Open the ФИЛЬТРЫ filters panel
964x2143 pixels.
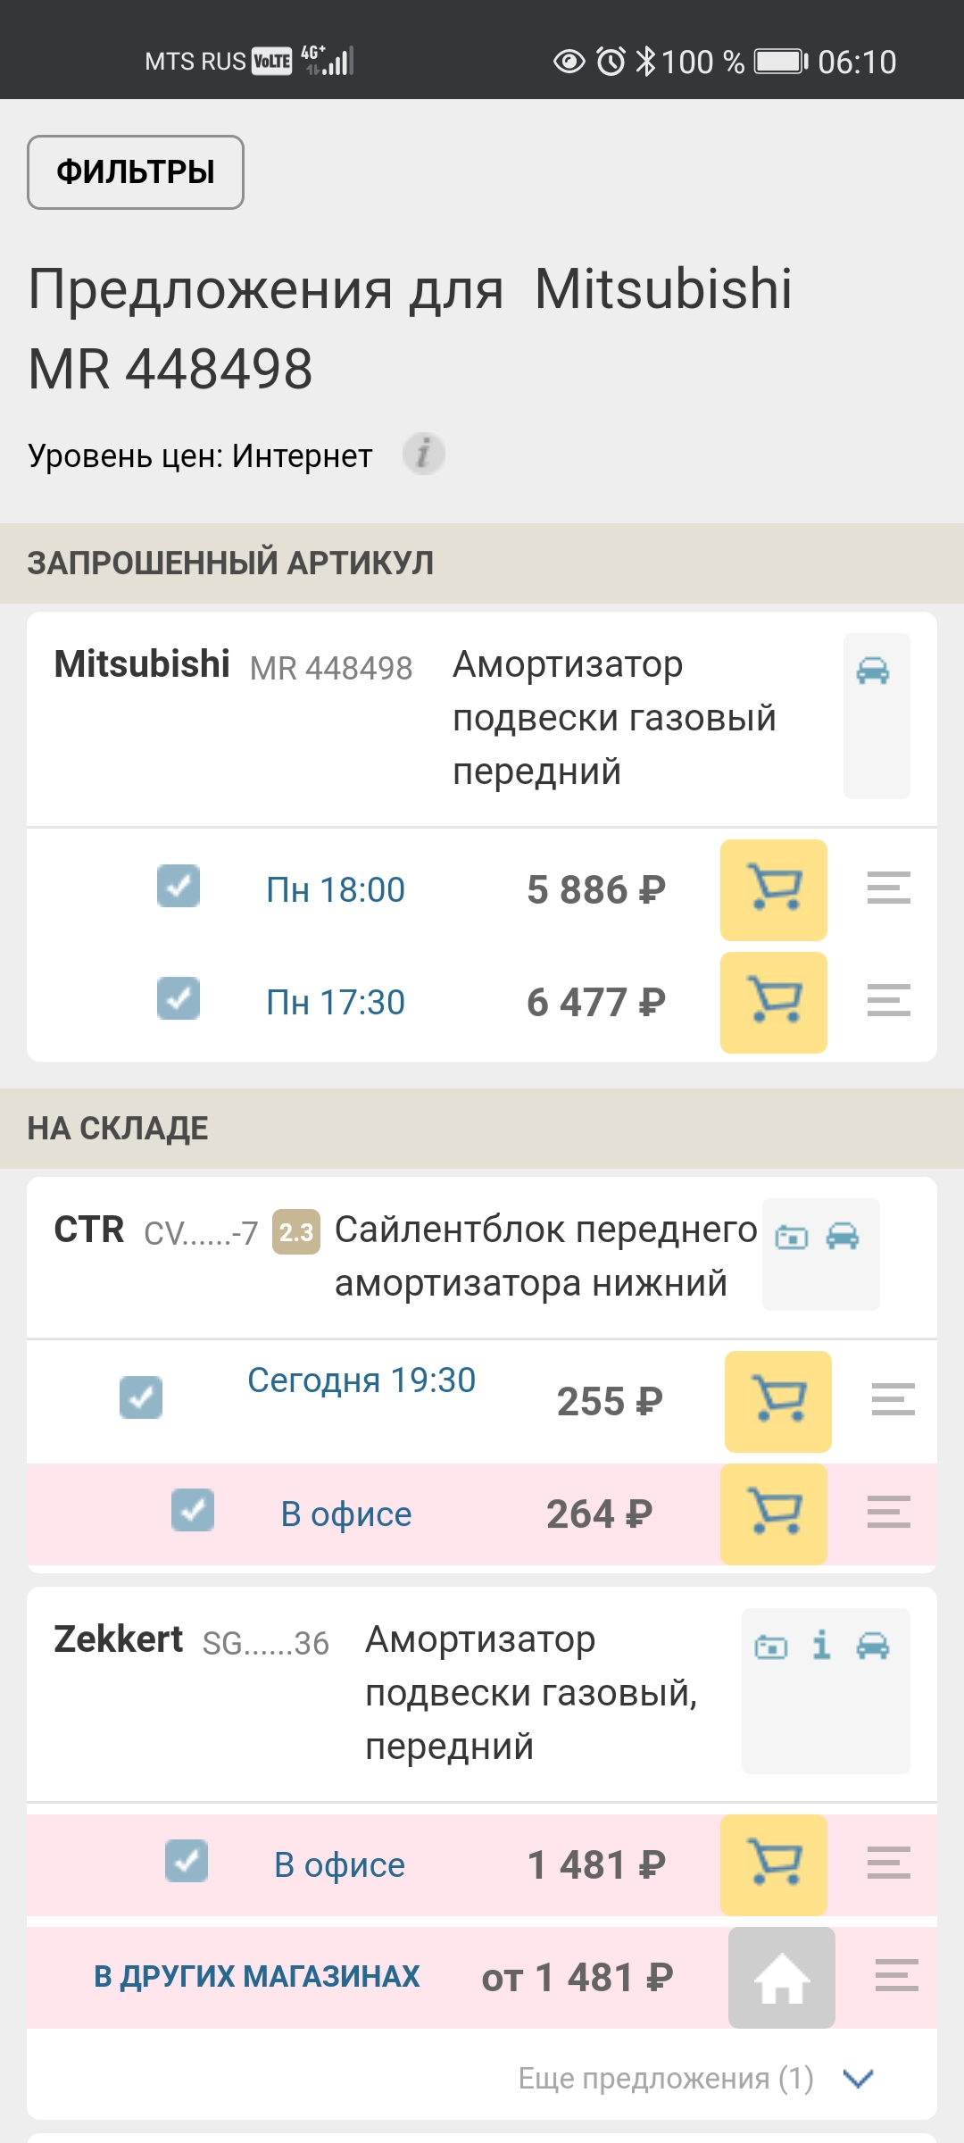pos(136,172)
